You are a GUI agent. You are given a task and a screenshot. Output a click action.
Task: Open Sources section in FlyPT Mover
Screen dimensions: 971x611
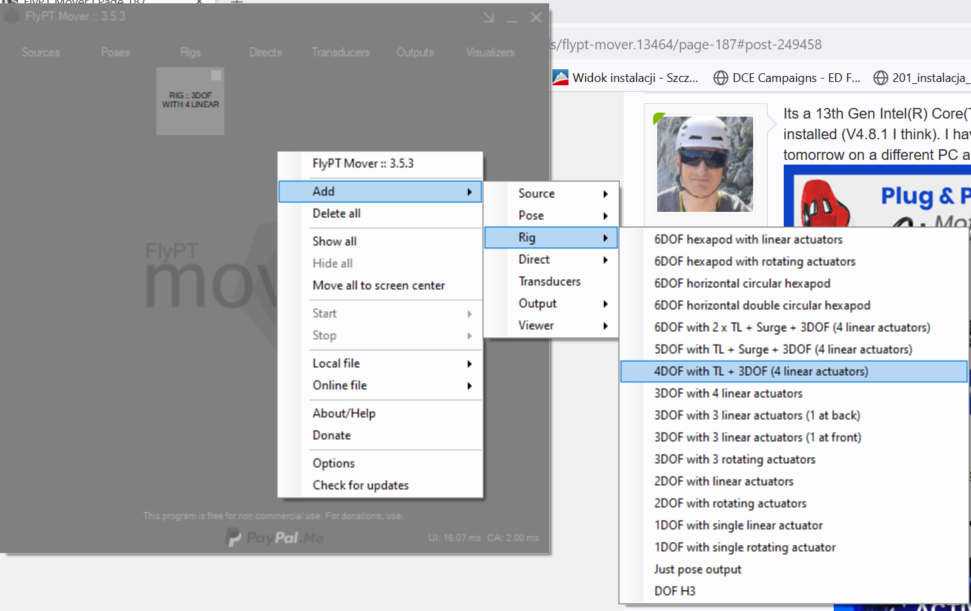click(x=41, y=52)
